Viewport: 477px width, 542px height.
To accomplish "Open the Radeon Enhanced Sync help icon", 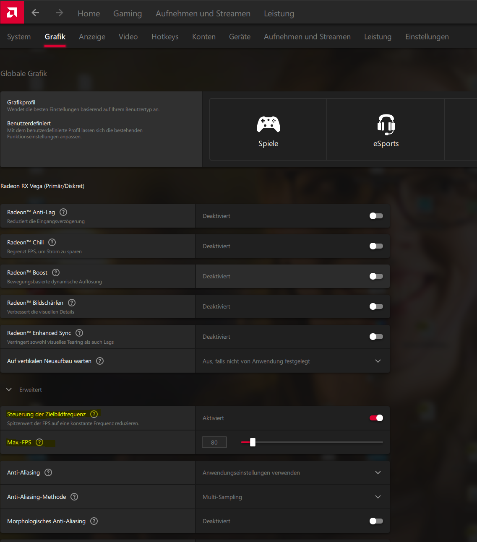I will (79, 333).
